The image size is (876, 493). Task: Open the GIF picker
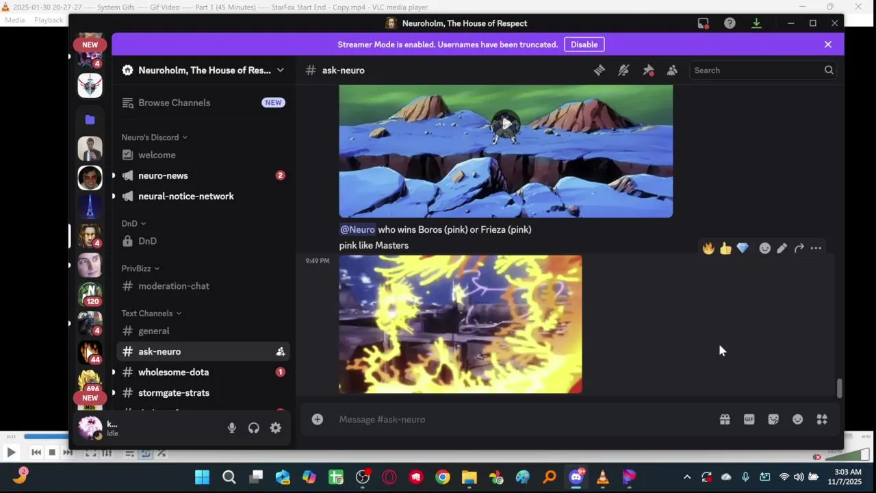point(749,419)
